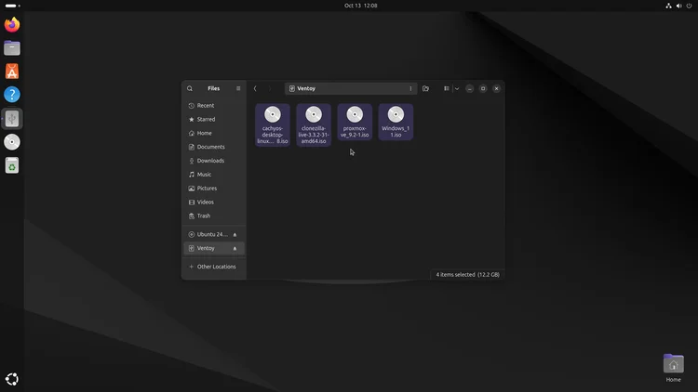Open Starred in the sidebar
The image size is (698, 392).
(x=214, y=119)
